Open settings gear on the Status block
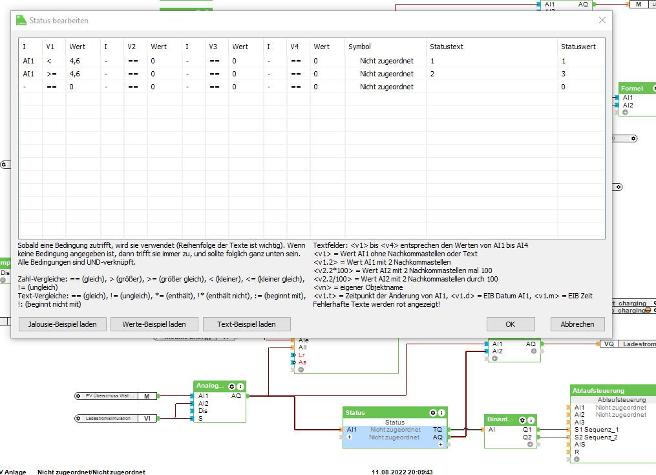The height and width of the screenshot is (475, 656). point(433,412)
